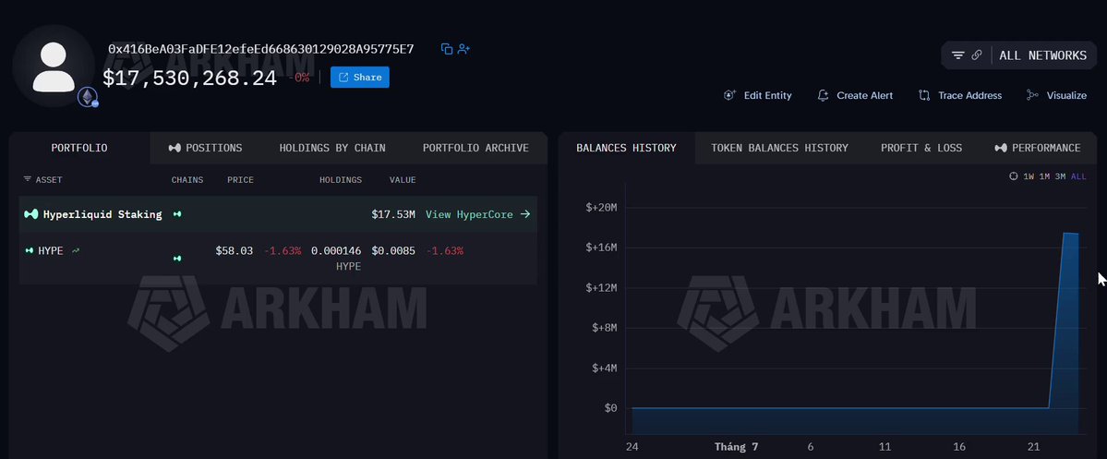Viewport: 1107px width, 459px height.
Task: Copy the wallet address icon
Action: (x=446, y=49)
